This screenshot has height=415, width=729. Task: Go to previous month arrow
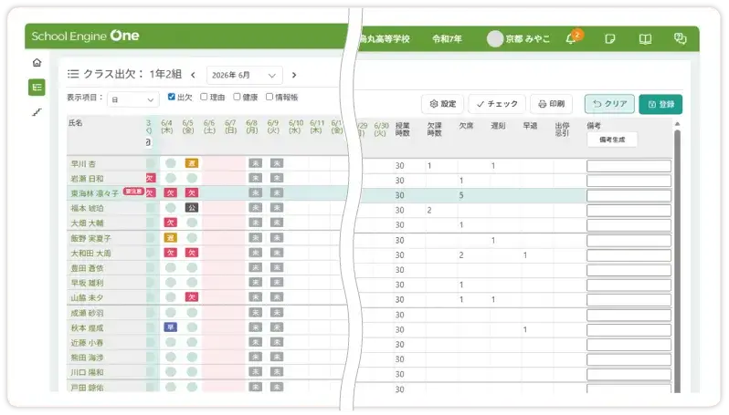tap(193, 75)
